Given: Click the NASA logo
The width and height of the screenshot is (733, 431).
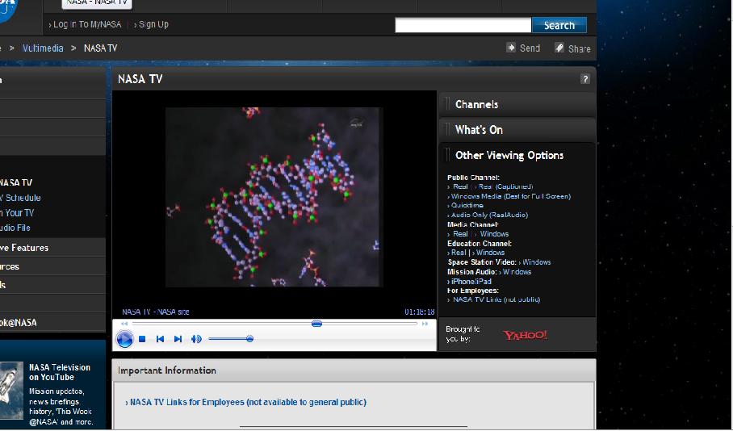Looking at the screenshot, I should 7,10.
